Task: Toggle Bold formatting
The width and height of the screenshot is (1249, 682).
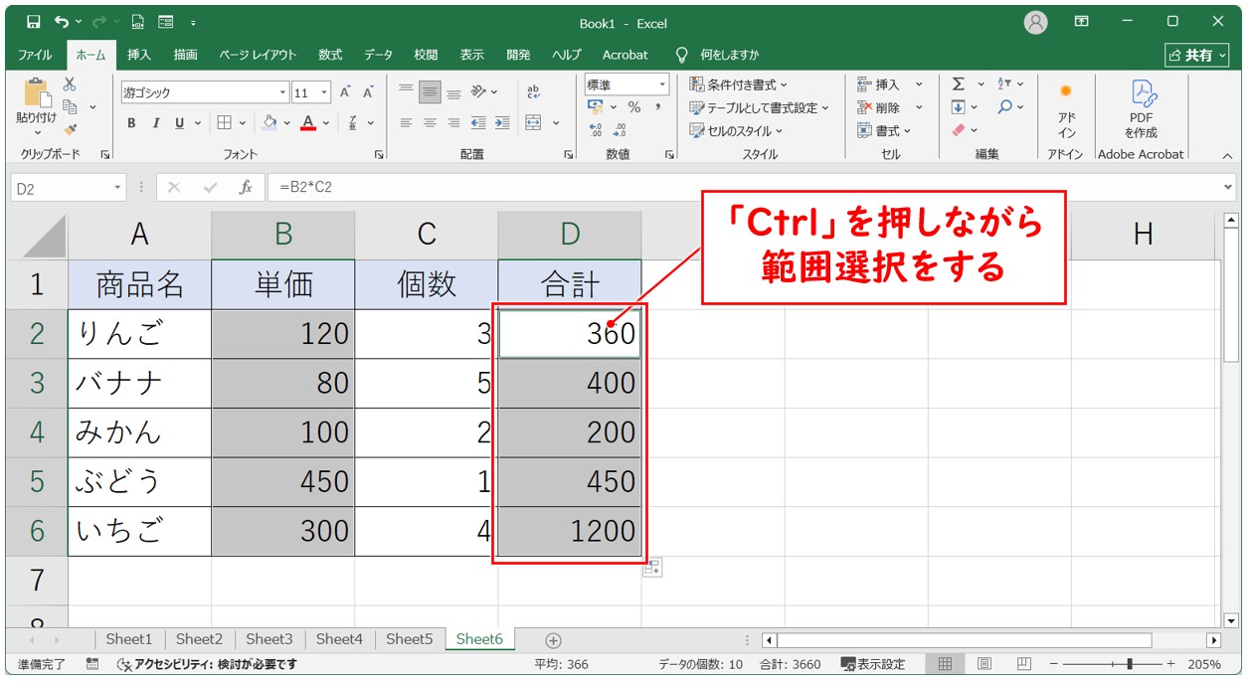Action: tap(131, 123)
